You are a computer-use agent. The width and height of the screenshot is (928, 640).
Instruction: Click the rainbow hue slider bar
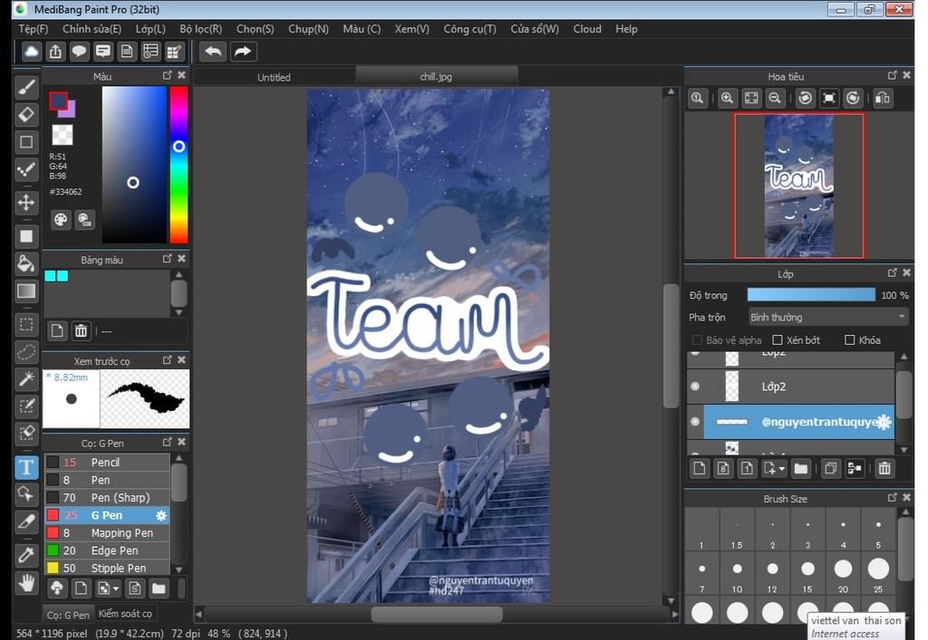[179, 164]
